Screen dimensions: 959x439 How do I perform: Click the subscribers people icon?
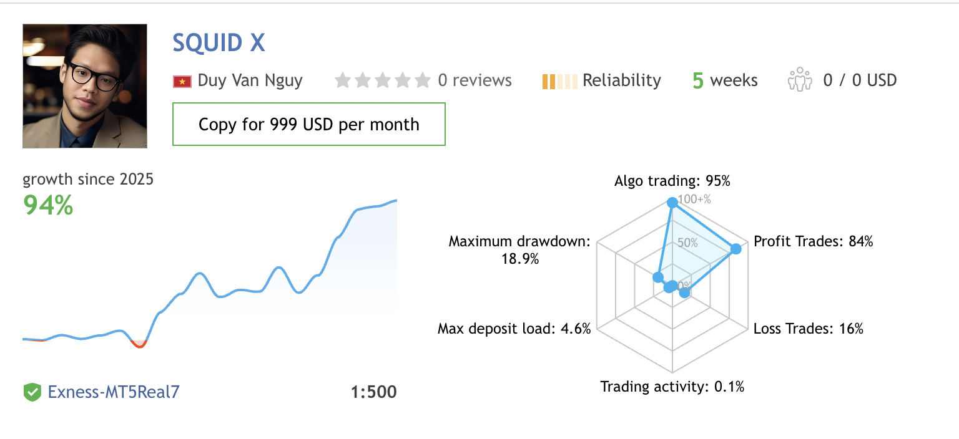(799, 80)
